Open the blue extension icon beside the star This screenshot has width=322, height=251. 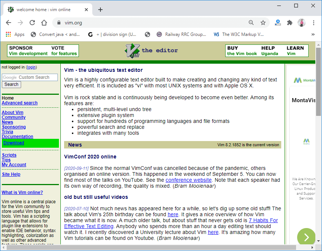click(x=278, y=23)
